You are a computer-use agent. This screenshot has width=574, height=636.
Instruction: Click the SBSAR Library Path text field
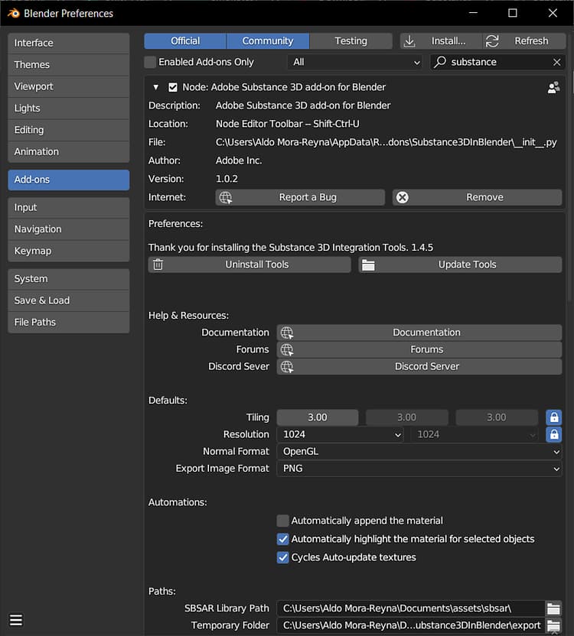tap(409, 608)
